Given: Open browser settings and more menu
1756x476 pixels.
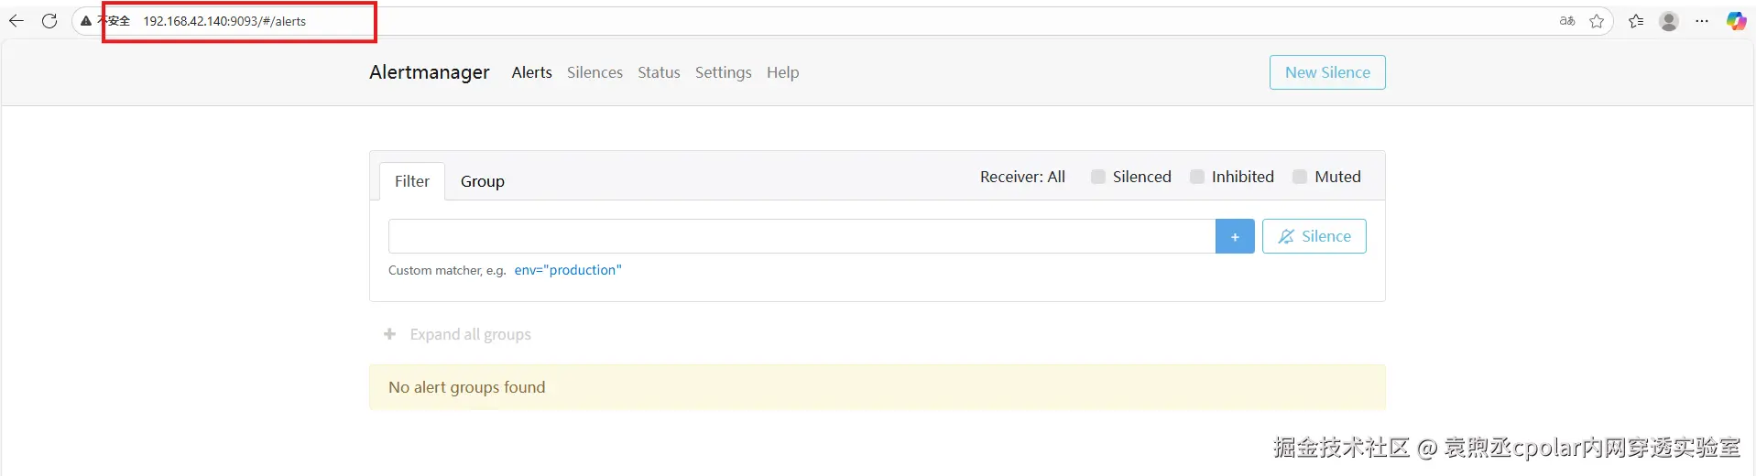Looking at the screenshot, I should coord(1702,21).
